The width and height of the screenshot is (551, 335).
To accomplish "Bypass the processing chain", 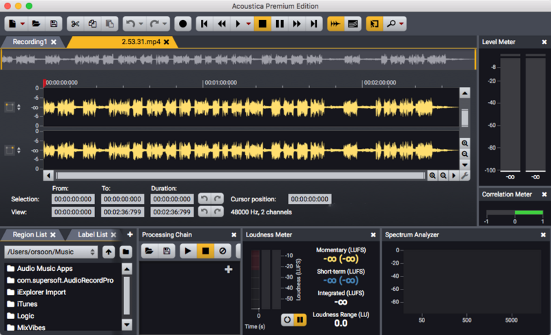I will (x=222, y=251).
